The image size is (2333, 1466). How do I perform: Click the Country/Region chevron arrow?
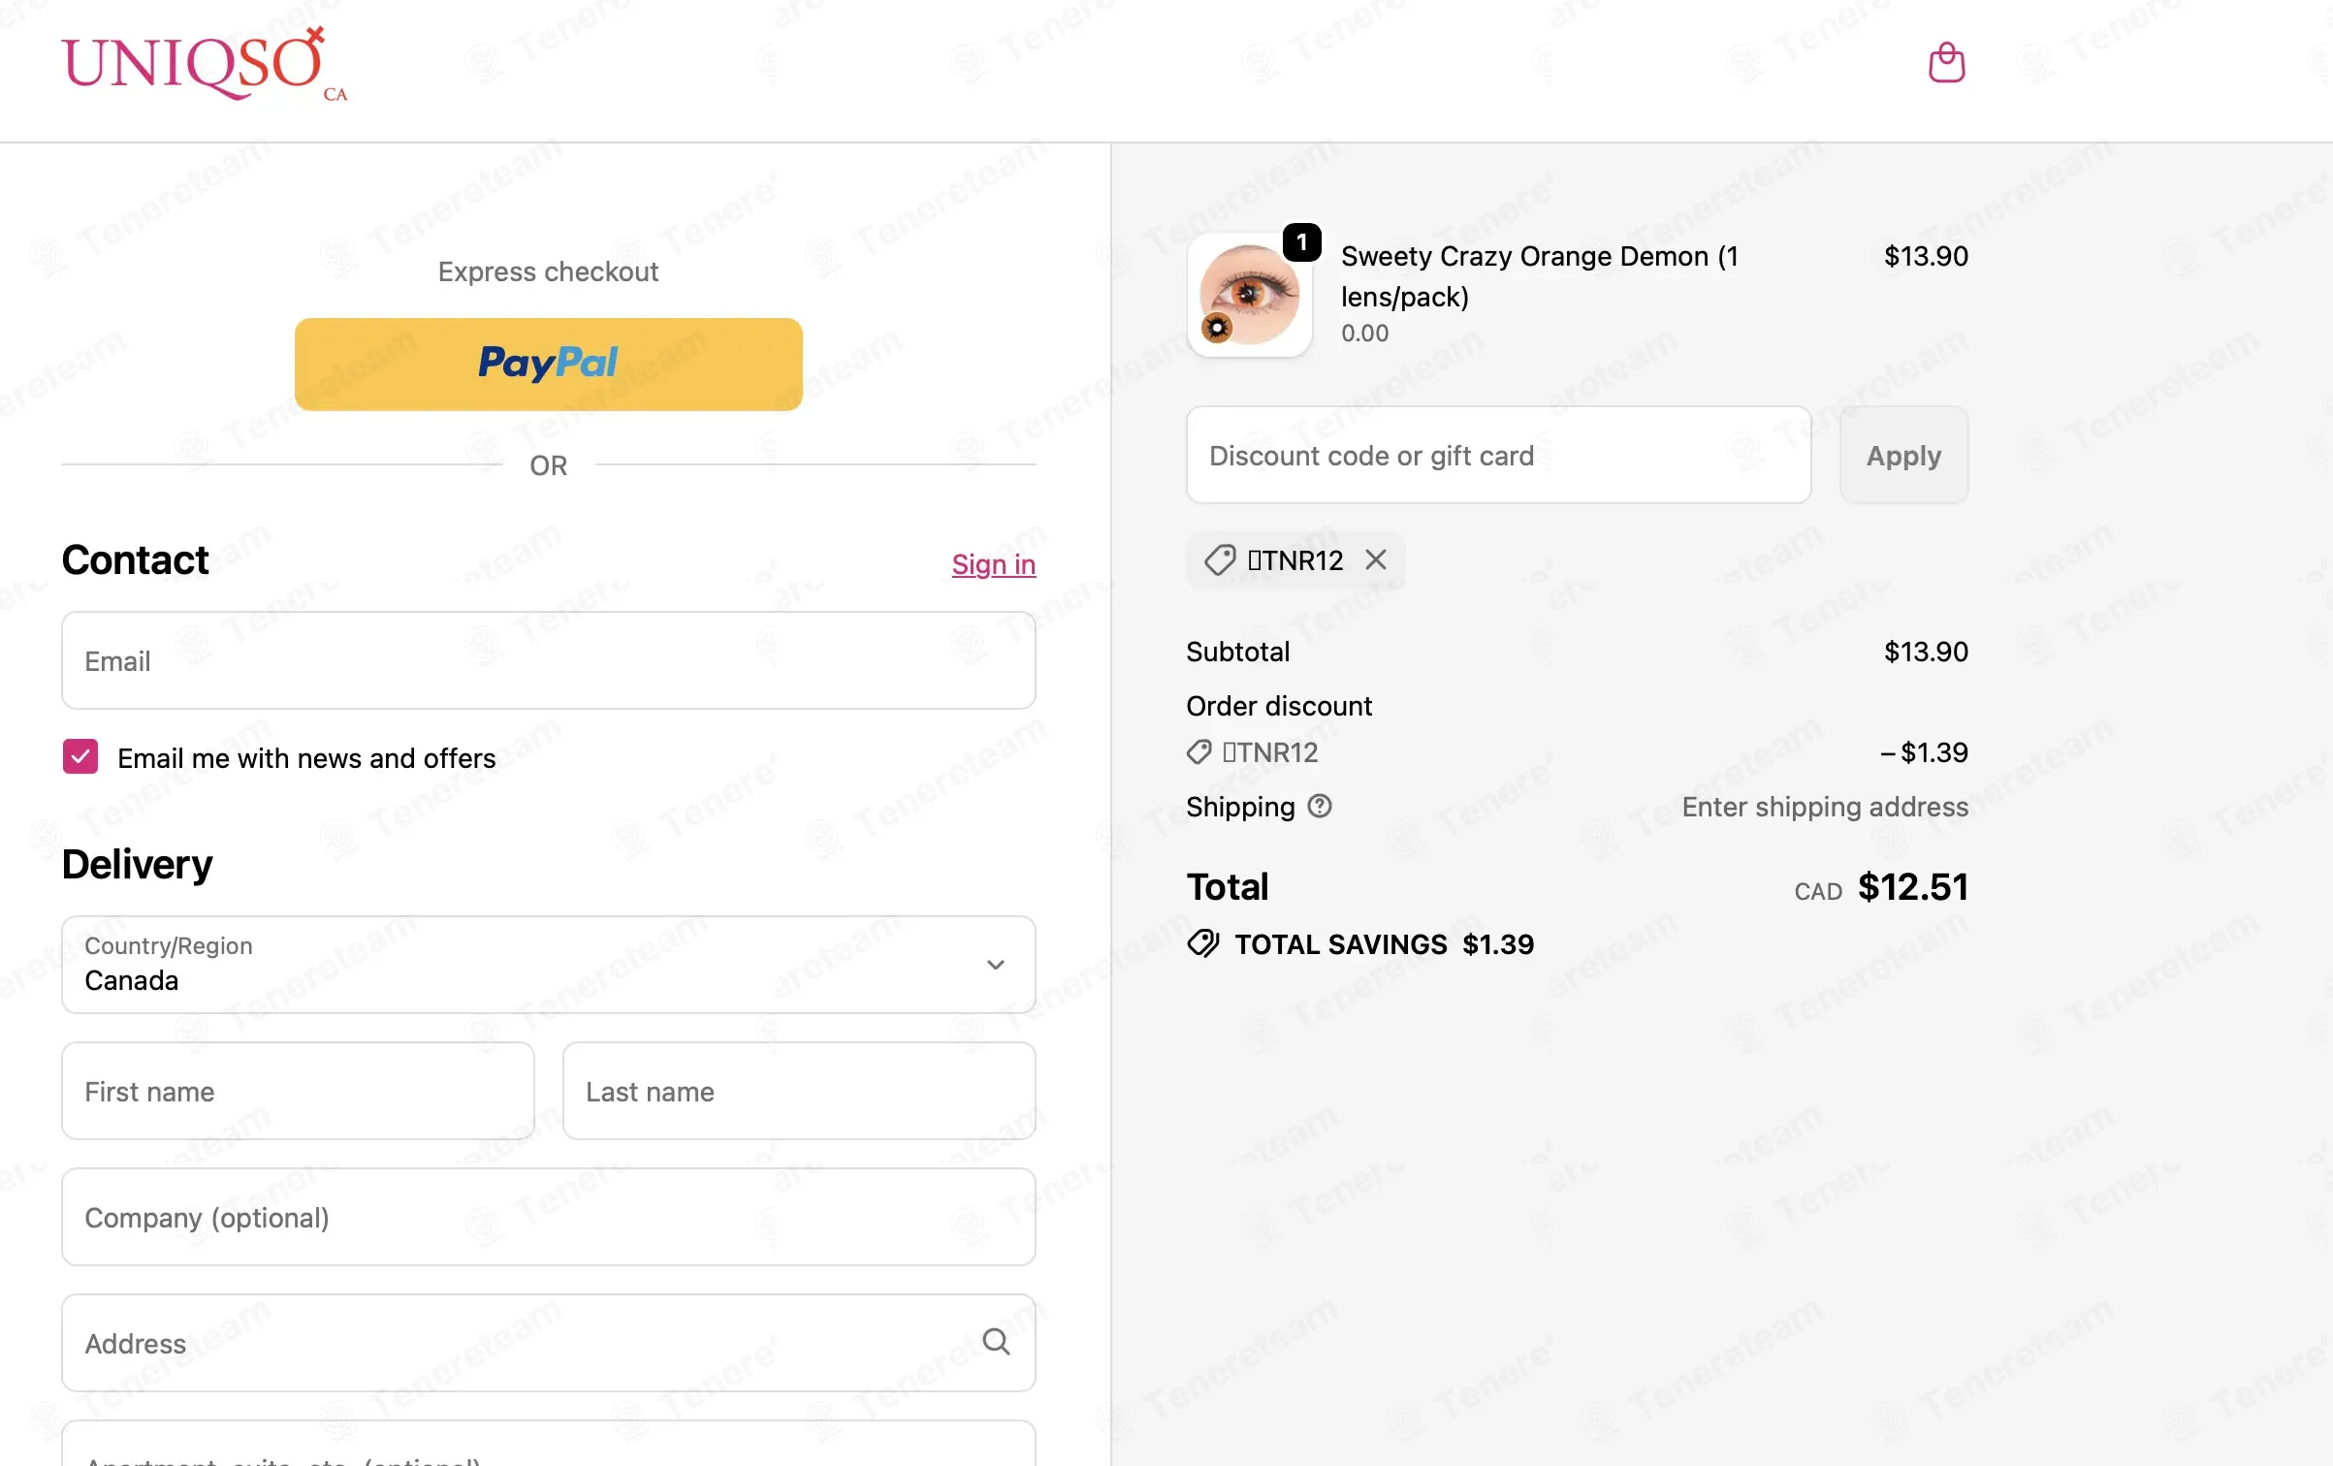tap(995, 965)
